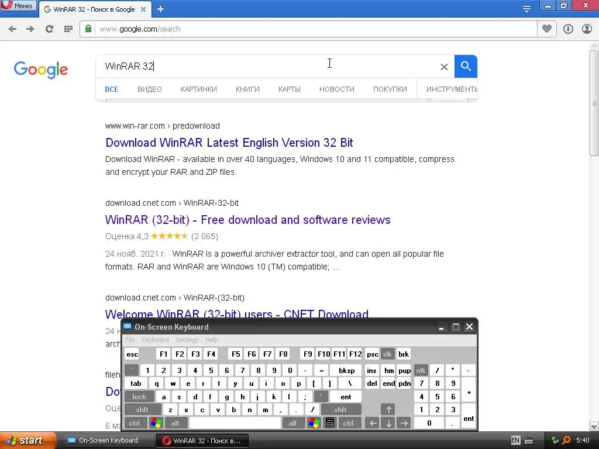This screenshot has height=449, width=599.
Task: Go back using the browser back arrow
Action: [x=12, y=29]
